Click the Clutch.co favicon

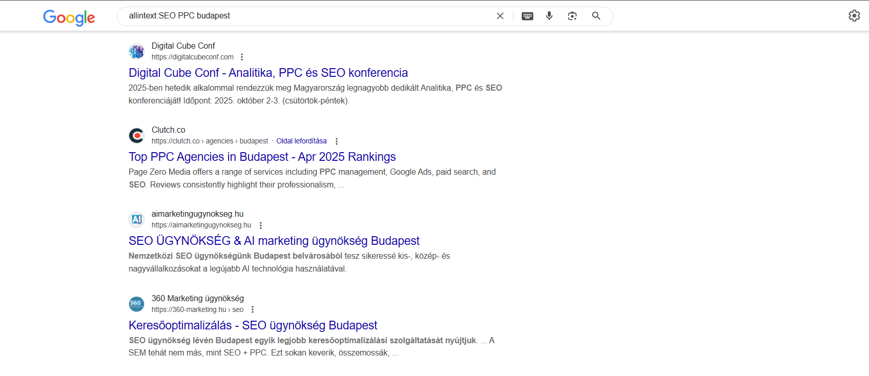coord(136,135)
